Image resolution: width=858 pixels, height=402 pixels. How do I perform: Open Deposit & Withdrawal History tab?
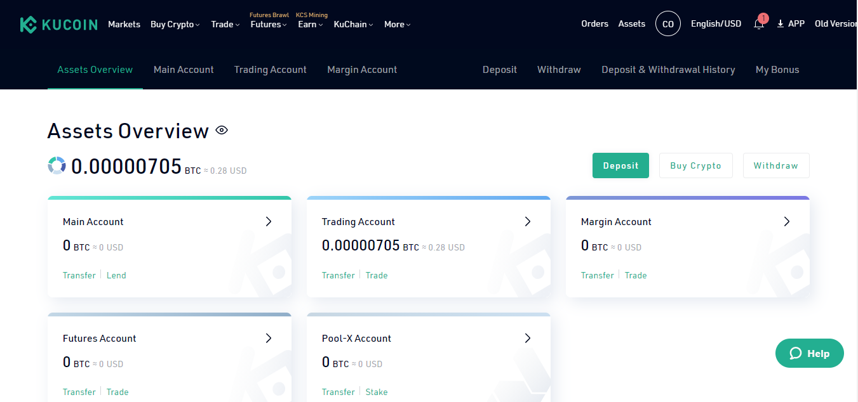[x=668, y=70]
